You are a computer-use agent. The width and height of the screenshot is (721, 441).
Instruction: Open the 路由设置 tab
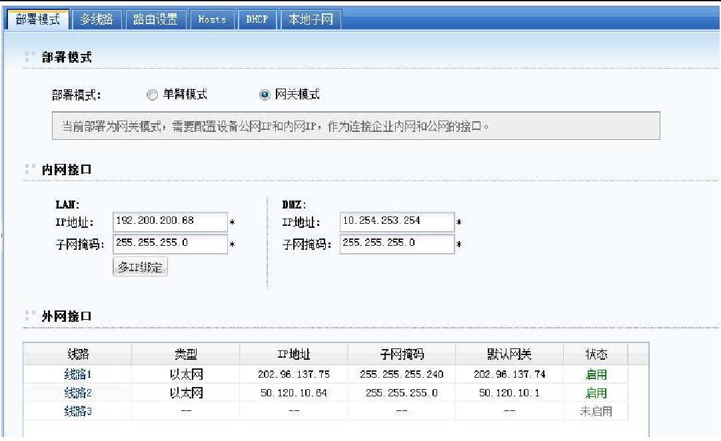(155, 19)
